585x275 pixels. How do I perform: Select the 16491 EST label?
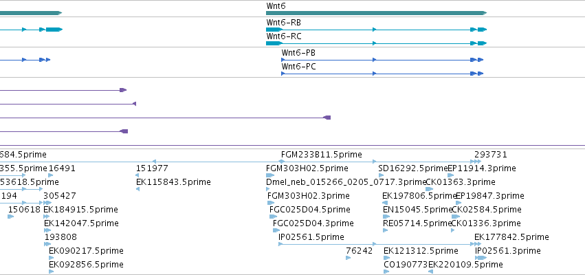pos(62,168)
